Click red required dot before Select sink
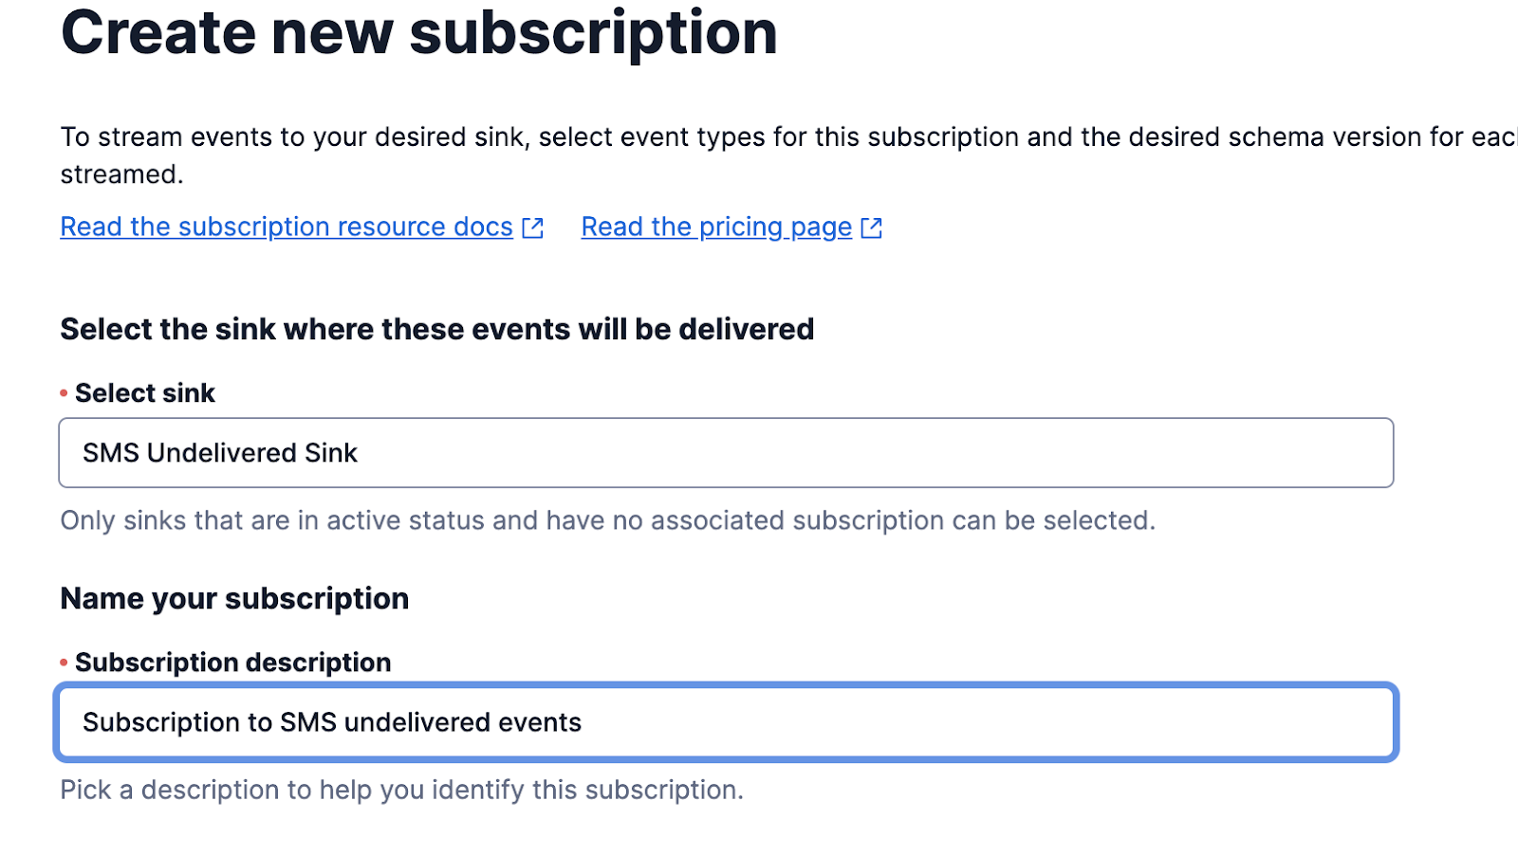The height and width of the screenshot is (855, 1518). point(64,393)
